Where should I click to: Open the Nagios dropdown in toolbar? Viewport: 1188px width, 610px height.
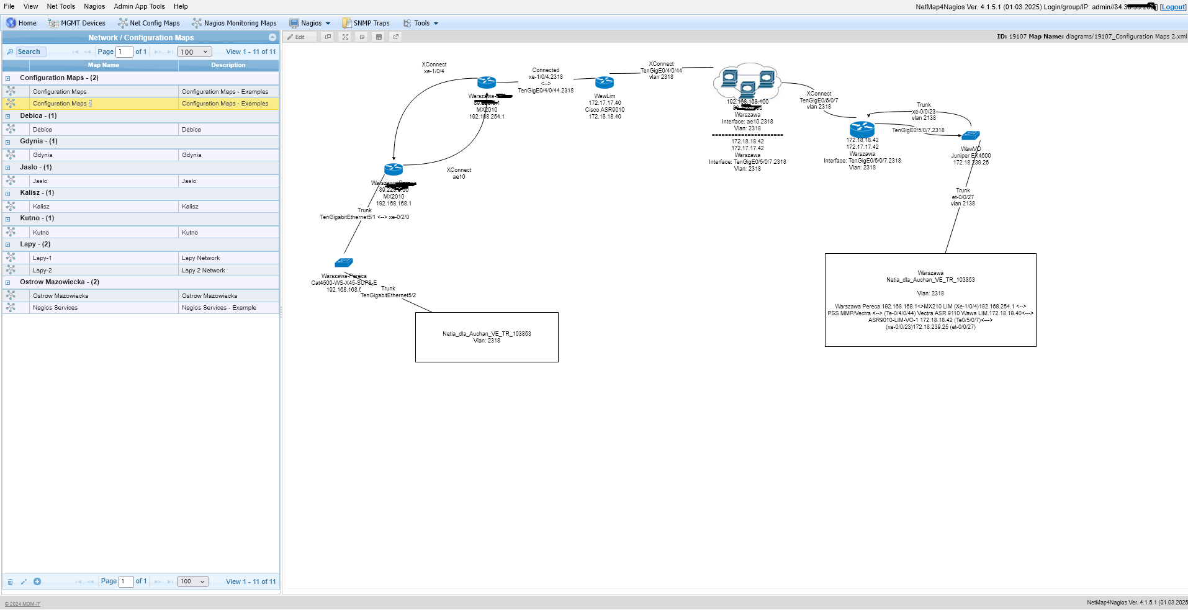click(x=310, y=24)
